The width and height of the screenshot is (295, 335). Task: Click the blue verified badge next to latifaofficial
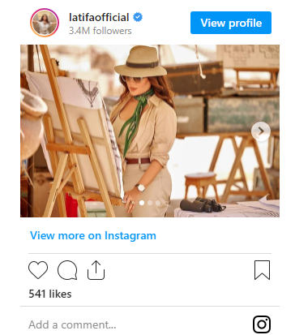coord(138,17)
